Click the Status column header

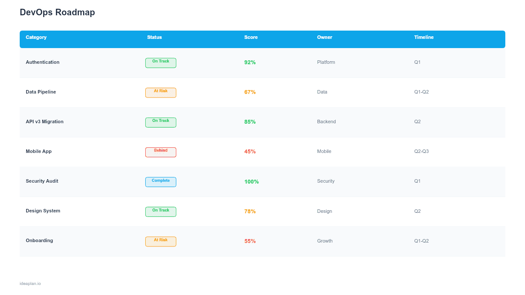click(x=154, y=38)
